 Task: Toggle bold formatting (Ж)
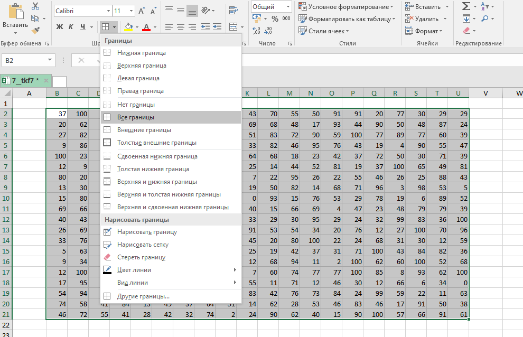click(x=60, y=27)
